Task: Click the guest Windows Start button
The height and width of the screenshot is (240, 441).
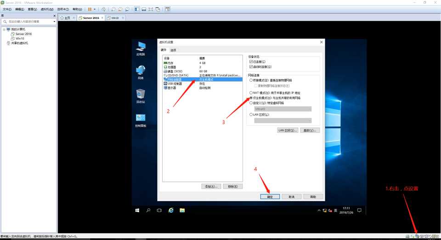Action: [137, 210]
